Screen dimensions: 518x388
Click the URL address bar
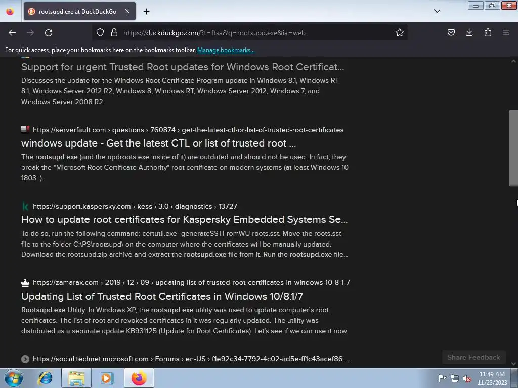[x=251, y=33]
